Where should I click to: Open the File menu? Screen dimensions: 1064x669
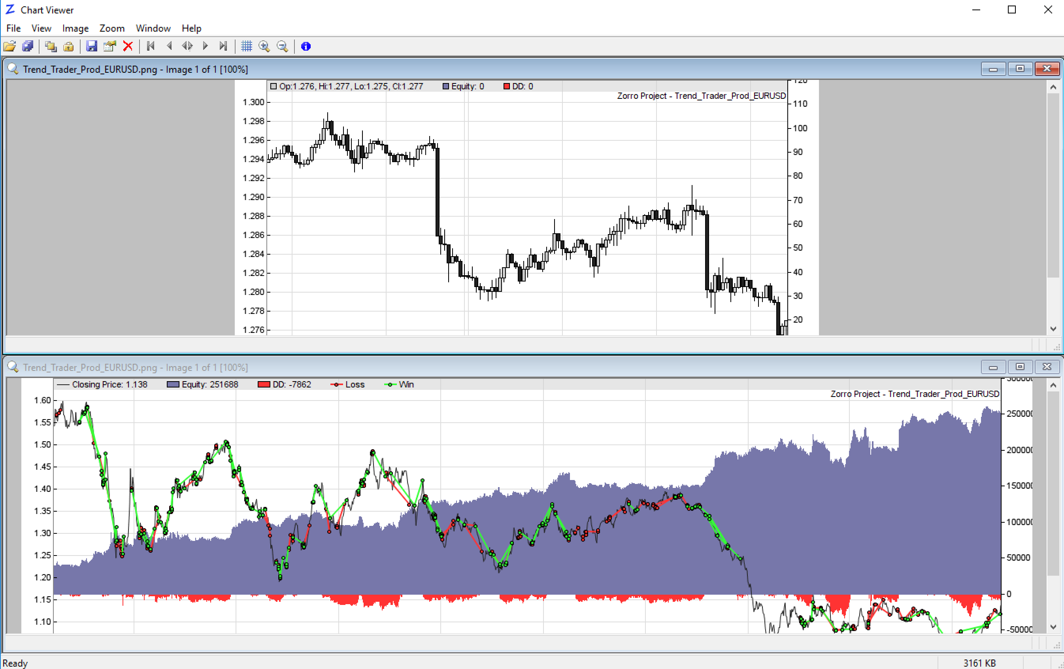pyautogui.click(x=13, y=28)
